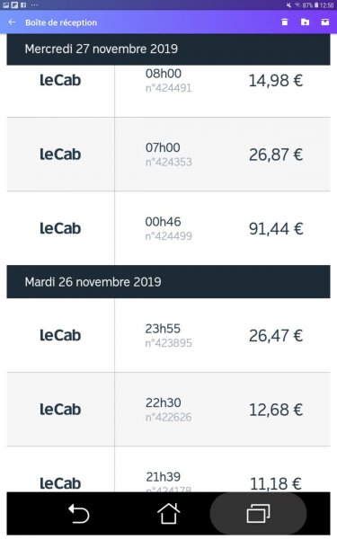Tap the Android back navigation button
Image resolution: width=337 pixels, height=539 pixels.
pos(79,514)
